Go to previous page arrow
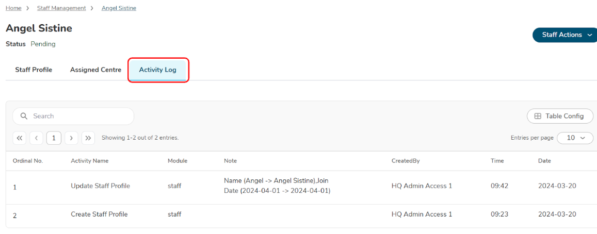This screenshot has width=597, height=234. coord(37,138)
